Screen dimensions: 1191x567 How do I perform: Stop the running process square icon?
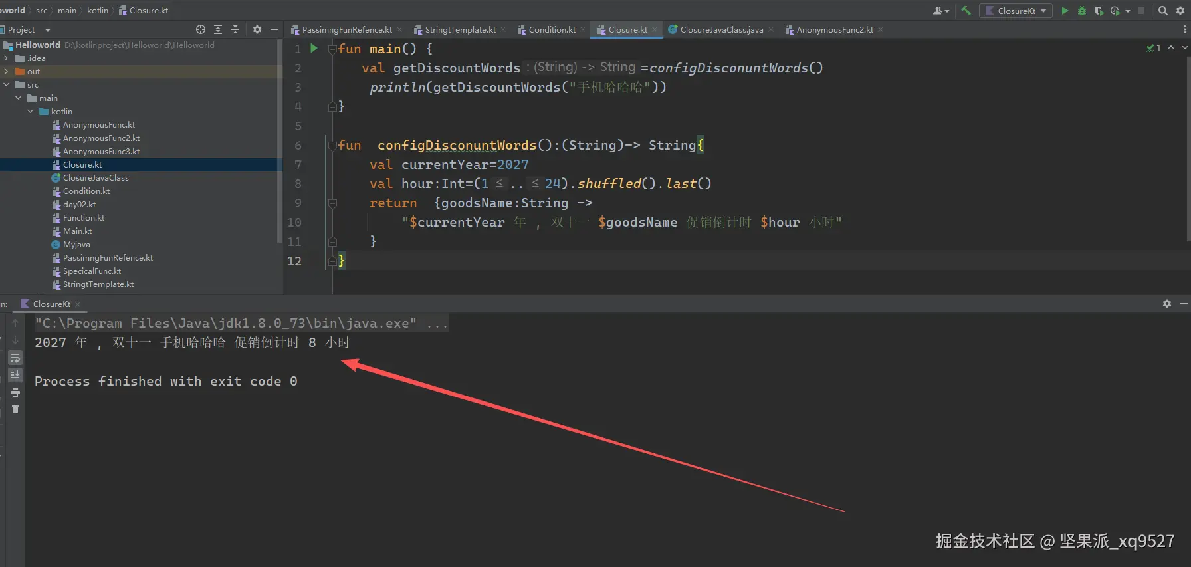(1141, 11)
